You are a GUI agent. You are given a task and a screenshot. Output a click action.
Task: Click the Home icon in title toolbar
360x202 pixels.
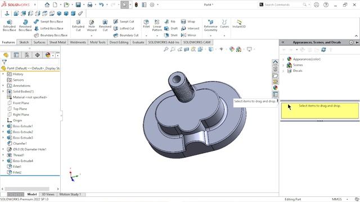coord(47,4)
